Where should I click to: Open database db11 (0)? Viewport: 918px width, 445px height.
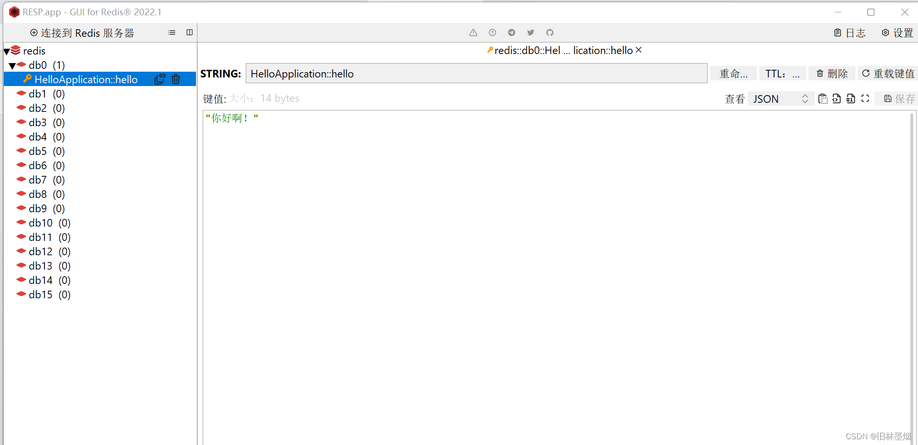(49, 237)
